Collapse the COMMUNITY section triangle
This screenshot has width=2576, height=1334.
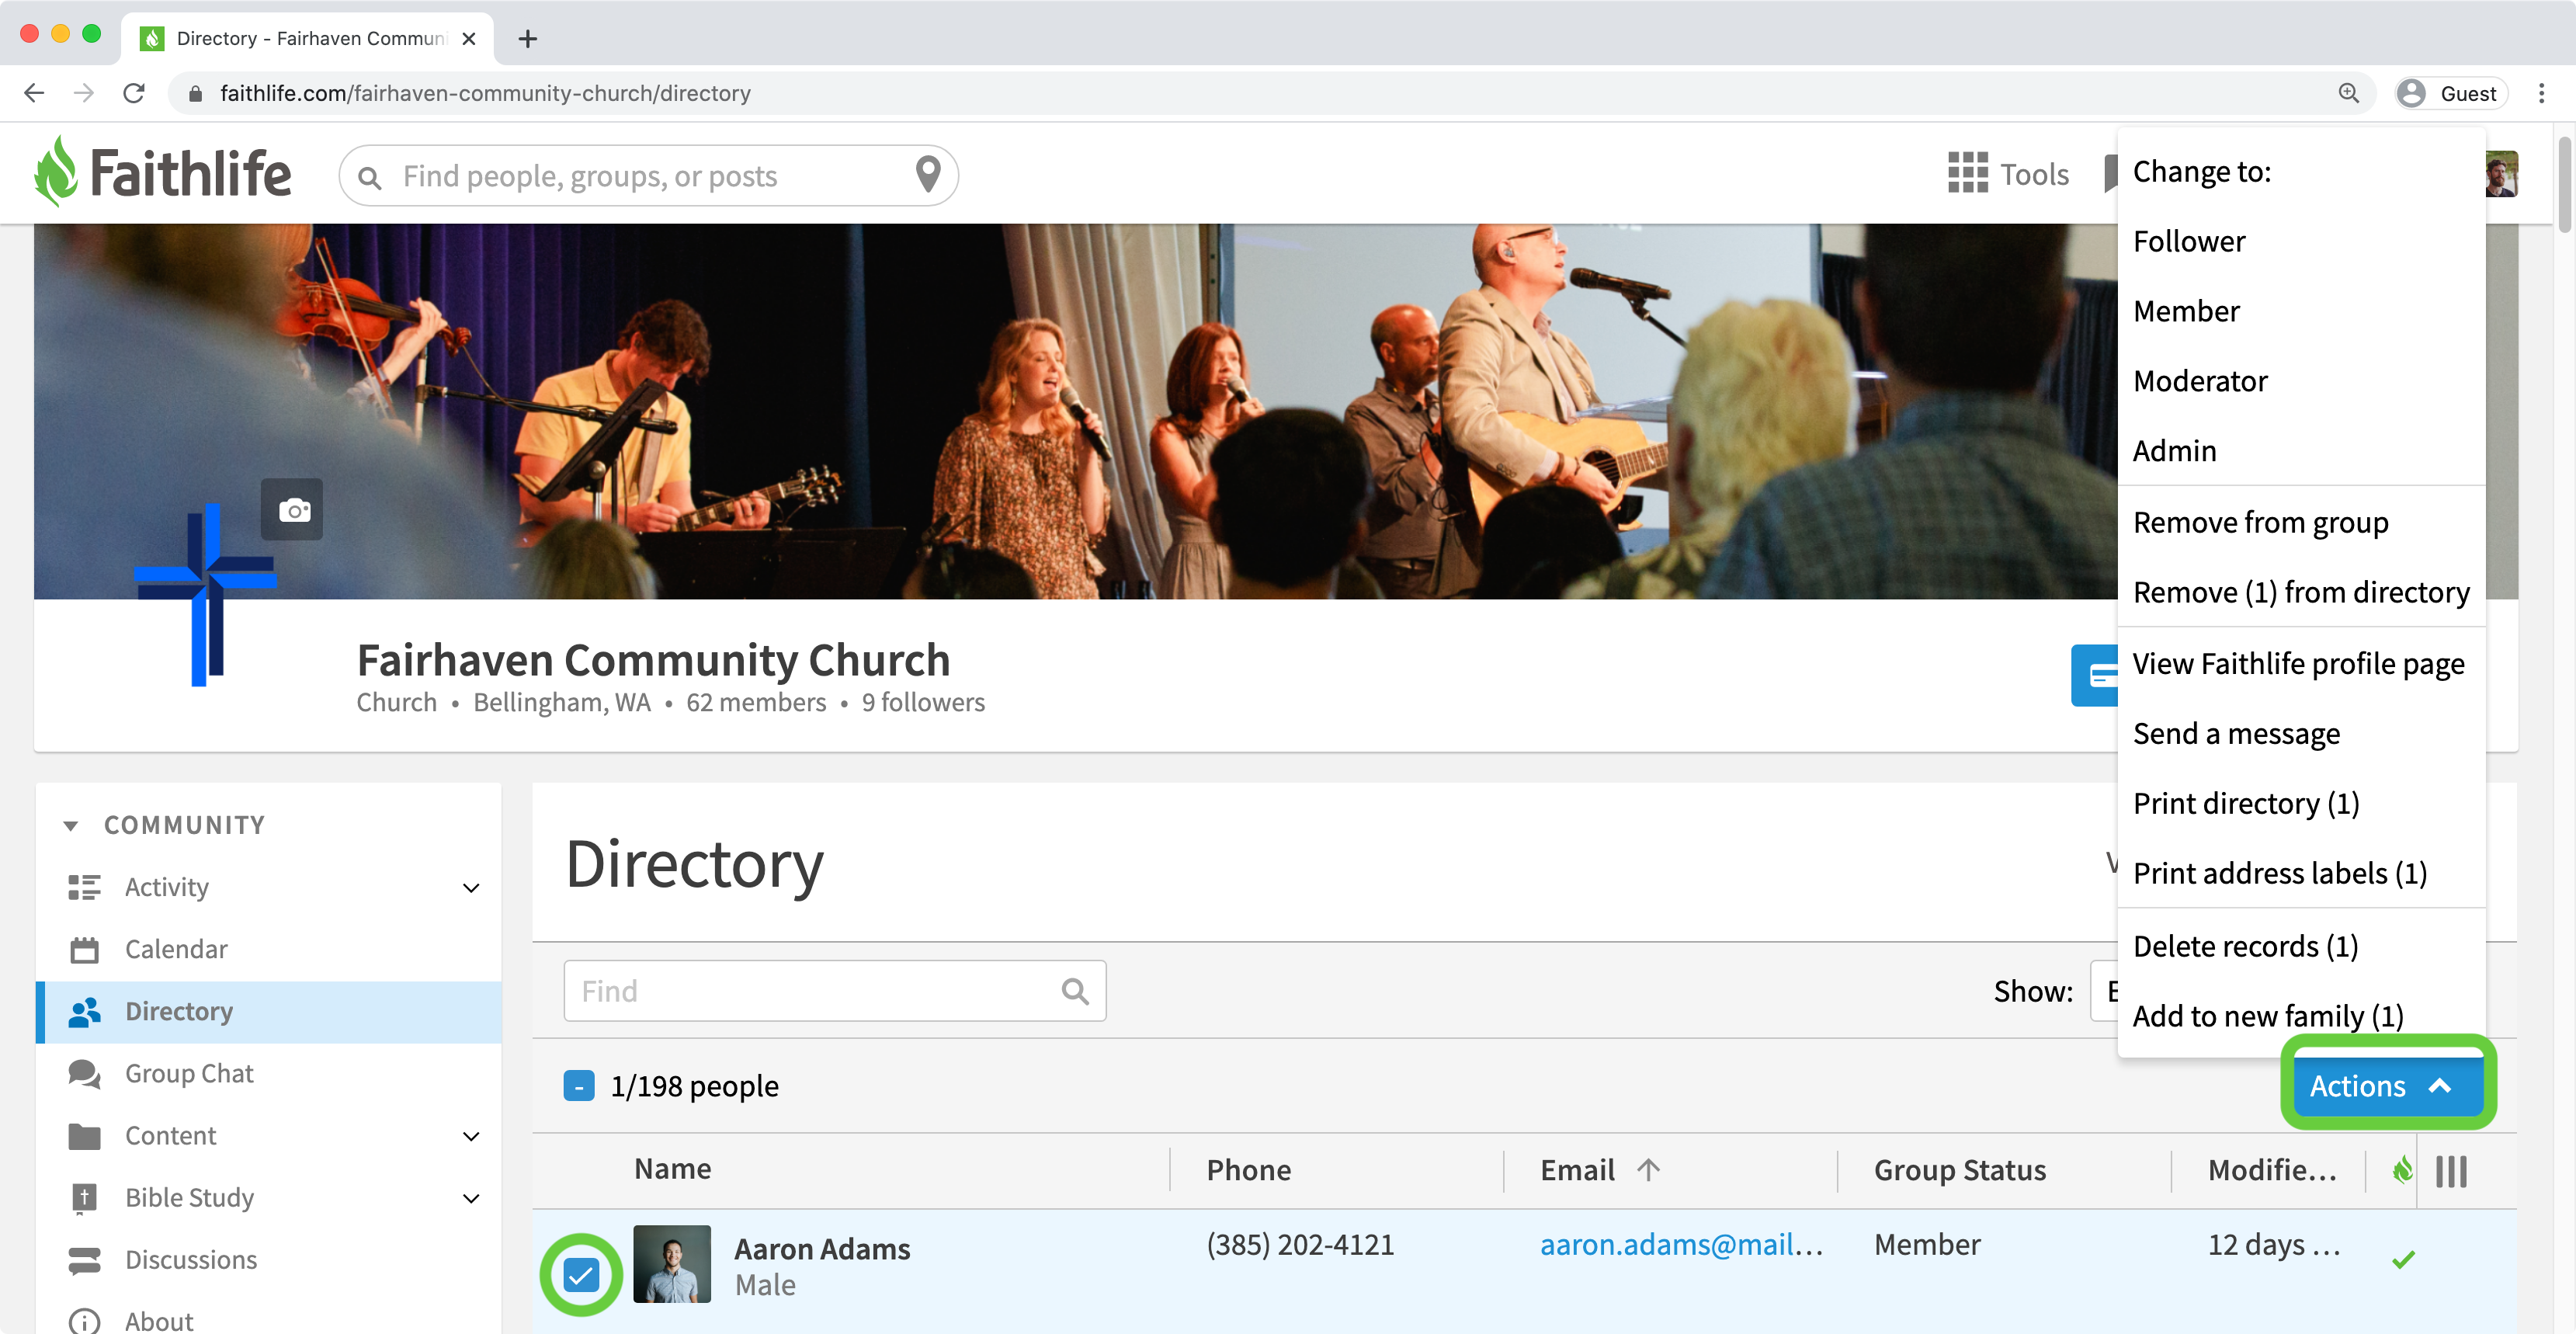(x=70, y=826)
